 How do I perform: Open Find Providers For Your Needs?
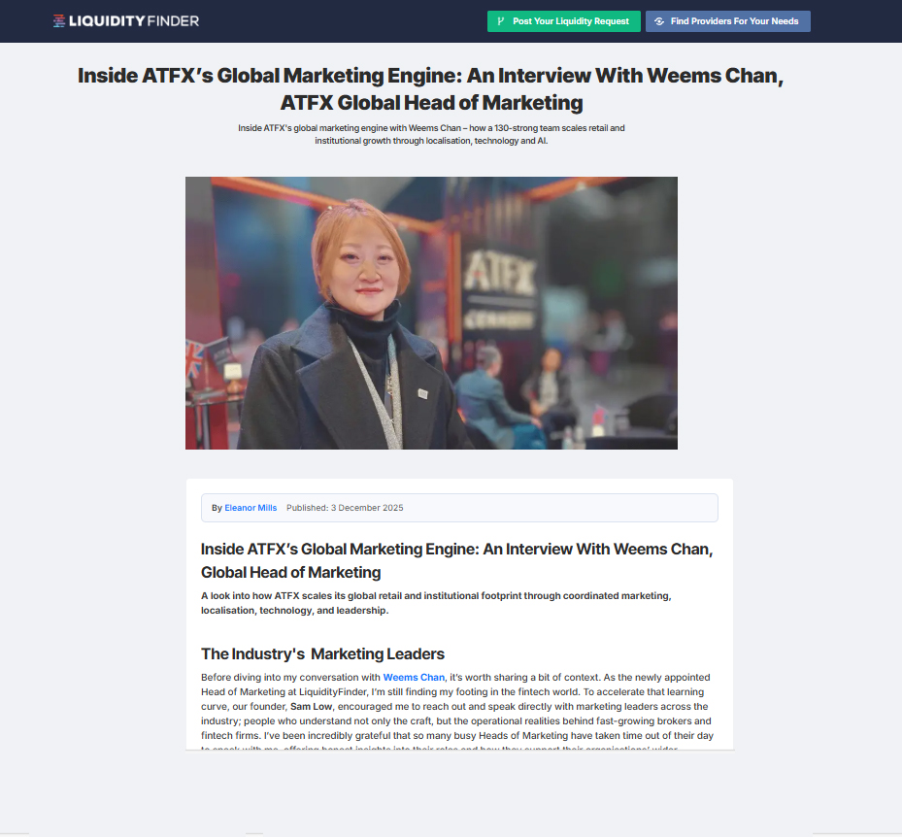(x=727, y=21)
